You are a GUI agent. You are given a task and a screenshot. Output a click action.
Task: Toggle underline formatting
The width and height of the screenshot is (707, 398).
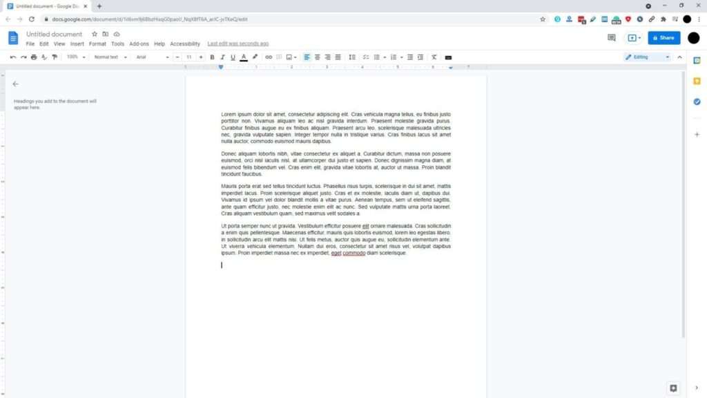[233, 57]
